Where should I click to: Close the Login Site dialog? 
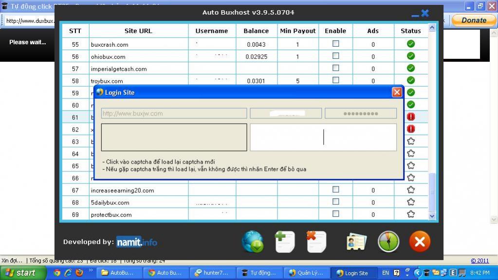[x=397, y=92]
